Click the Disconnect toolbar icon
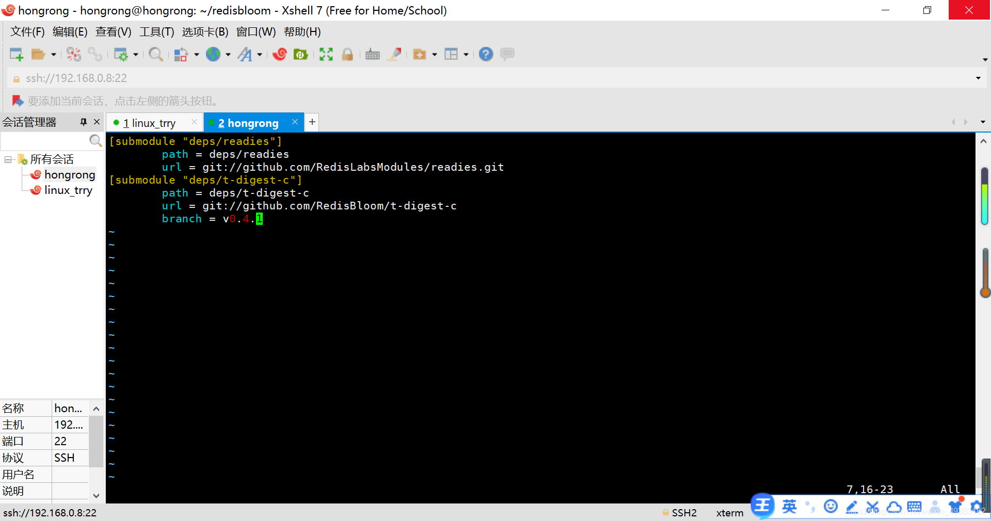This screenshot has height=521, width=991. click(x=74, y=54)
